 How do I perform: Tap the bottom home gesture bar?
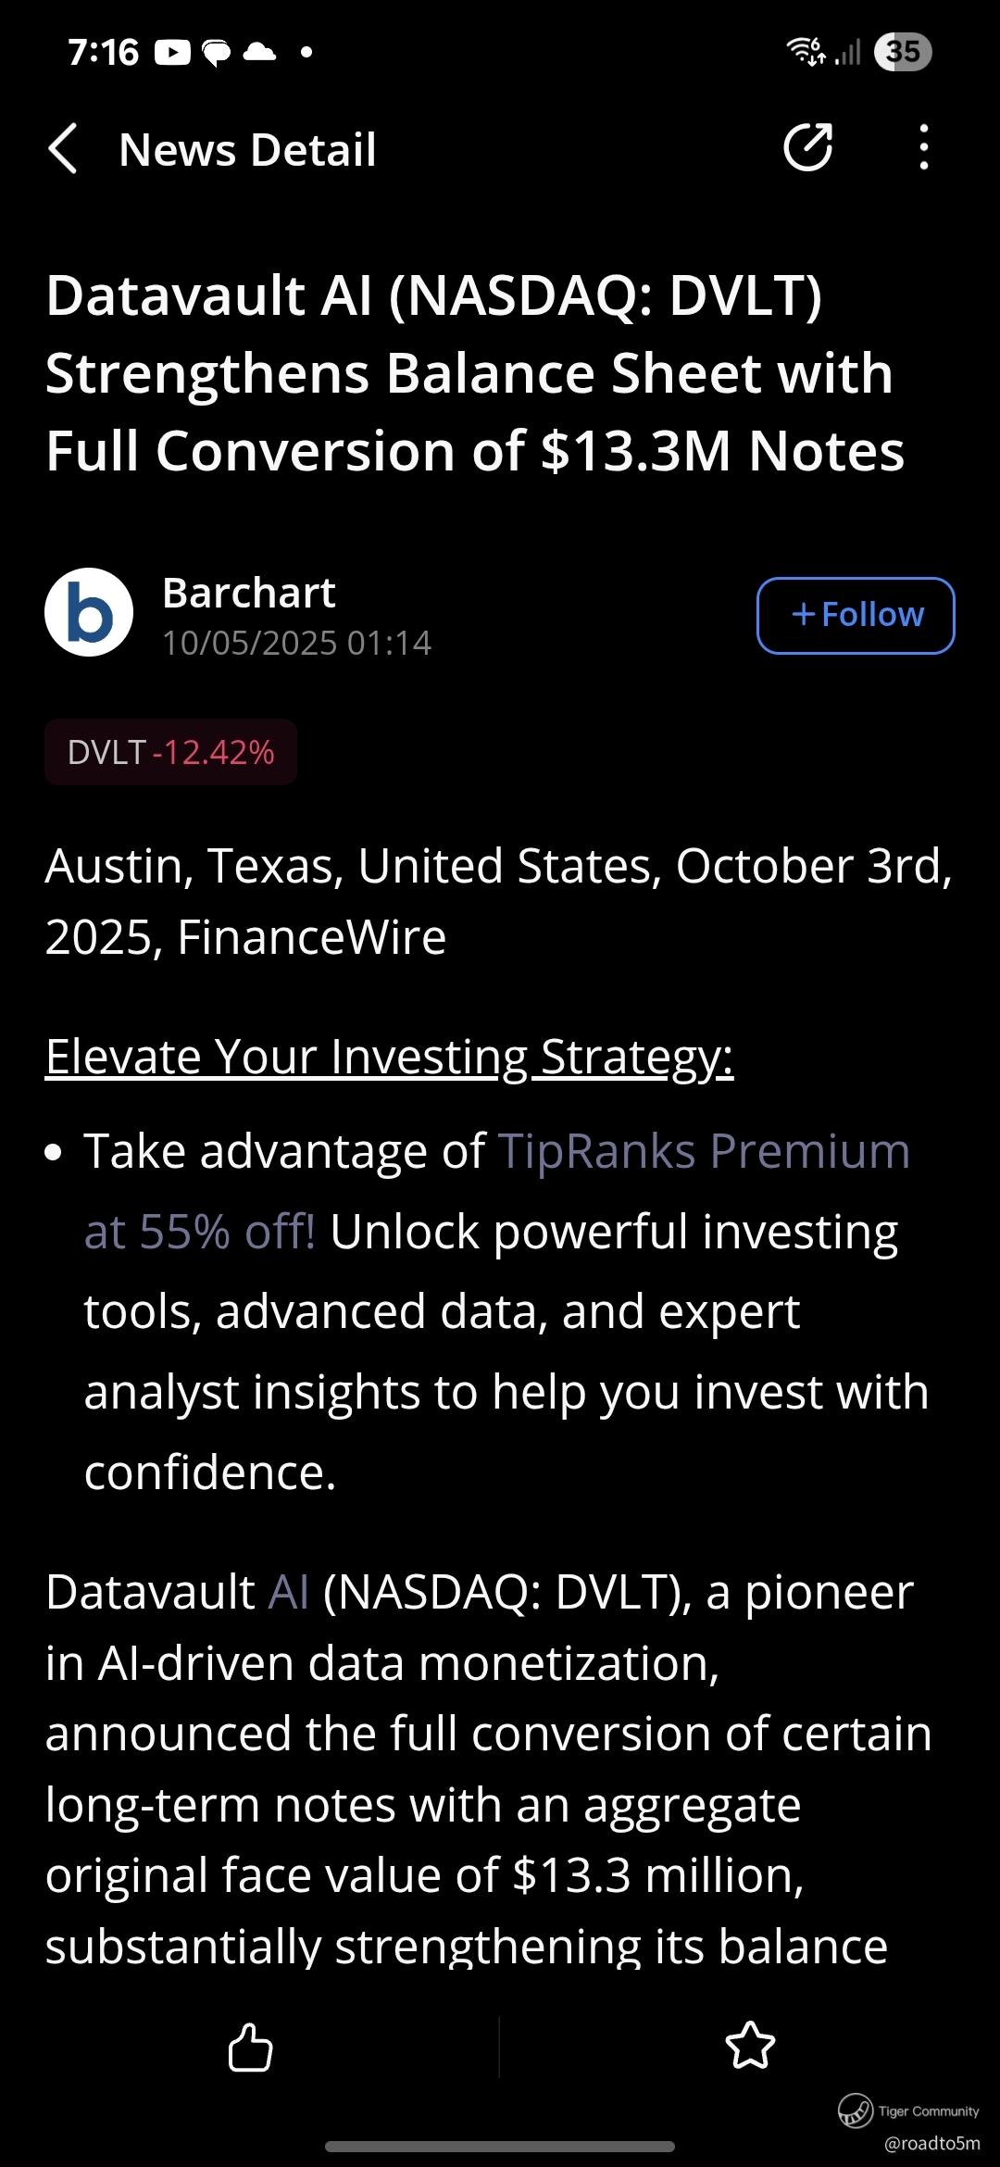pyautogui.click(x=500, y=2146)
